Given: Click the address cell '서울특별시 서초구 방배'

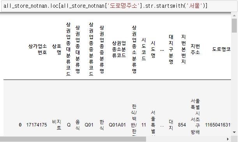Looking at the screenshot, I should 195,117.
